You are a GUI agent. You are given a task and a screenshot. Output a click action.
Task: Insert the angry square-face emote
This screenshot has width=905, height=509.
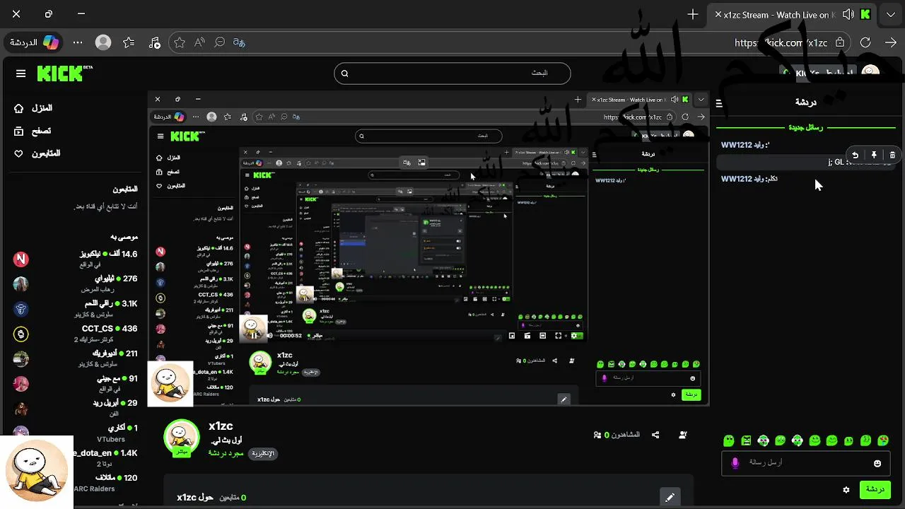[746, 440]
